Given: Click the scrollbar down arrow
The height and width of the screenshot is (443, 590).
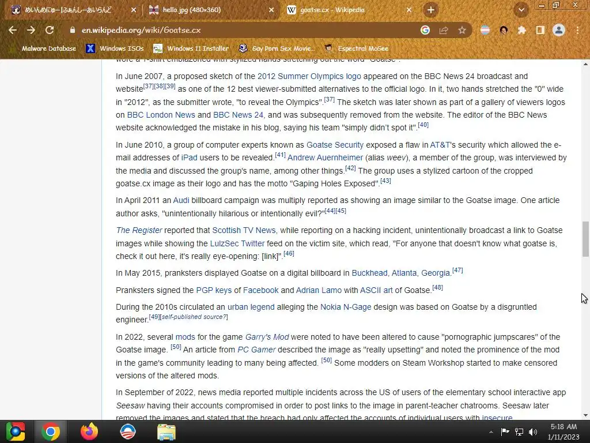Looking at the screenshot, I should (585, 415).
